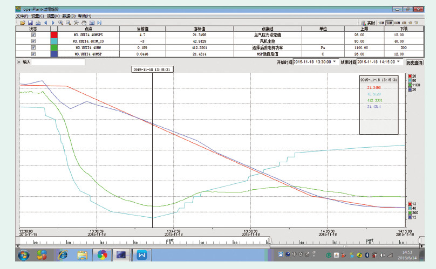Click the skip-to-end toolbar icon
Viewport: 436px width, 269px height.
pos(99,23)
